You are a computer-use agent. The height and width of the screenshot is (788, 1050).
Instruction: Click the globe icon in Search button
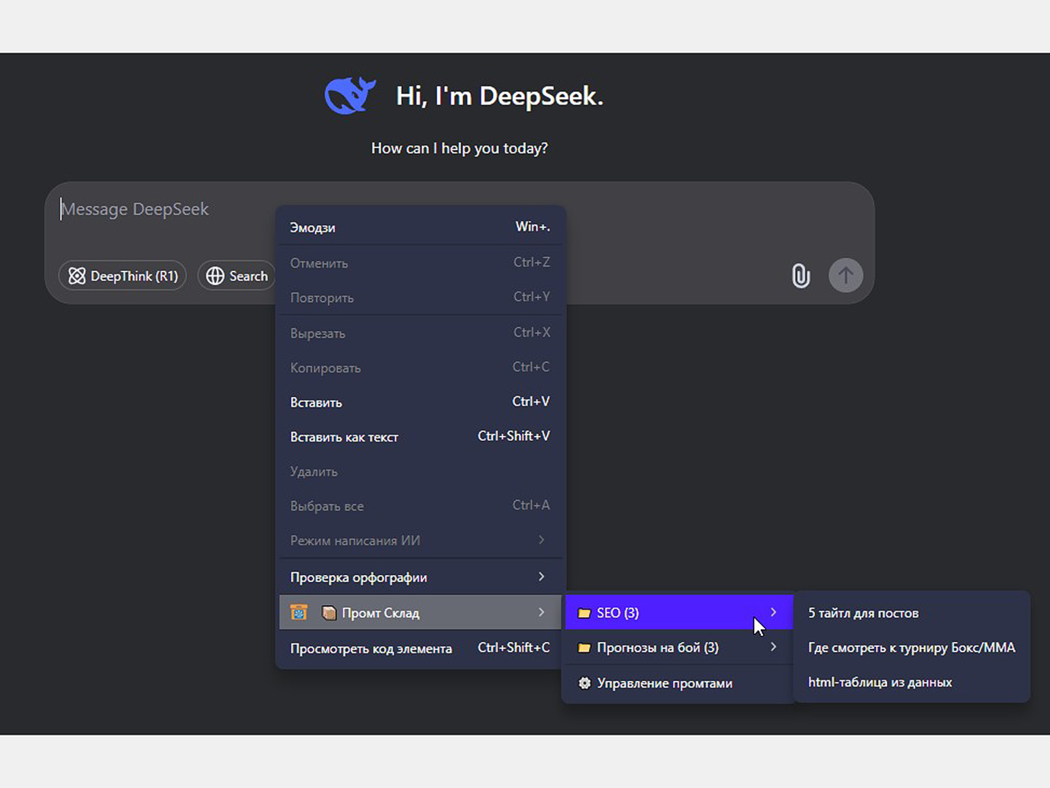point(215,276)
